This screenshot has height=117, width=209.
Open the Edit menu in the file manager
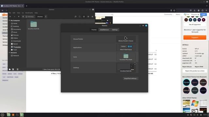point(14,13)
